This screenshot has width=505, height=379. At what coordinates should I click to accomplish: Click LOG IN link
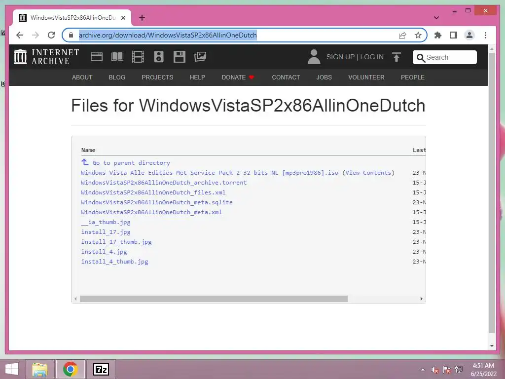tap(372, 57)
